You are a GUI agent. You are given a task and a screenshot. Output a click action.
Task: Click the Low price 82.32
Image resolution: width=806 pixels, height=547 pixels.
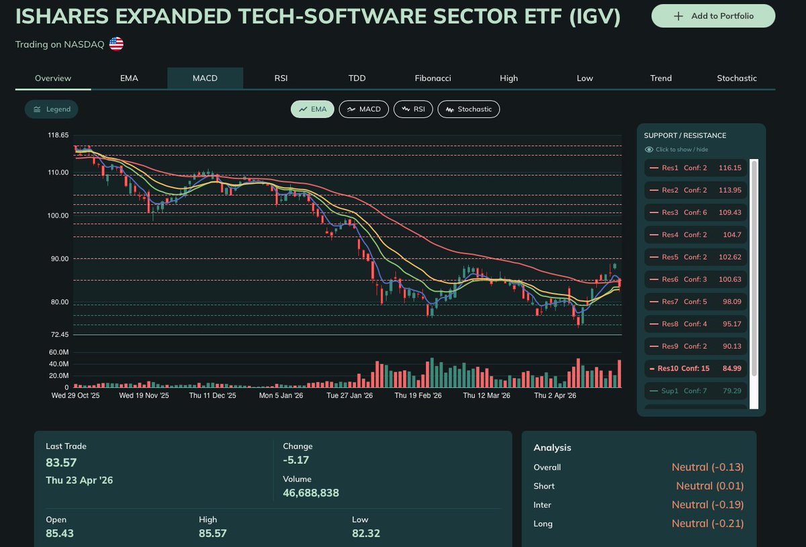366,534
